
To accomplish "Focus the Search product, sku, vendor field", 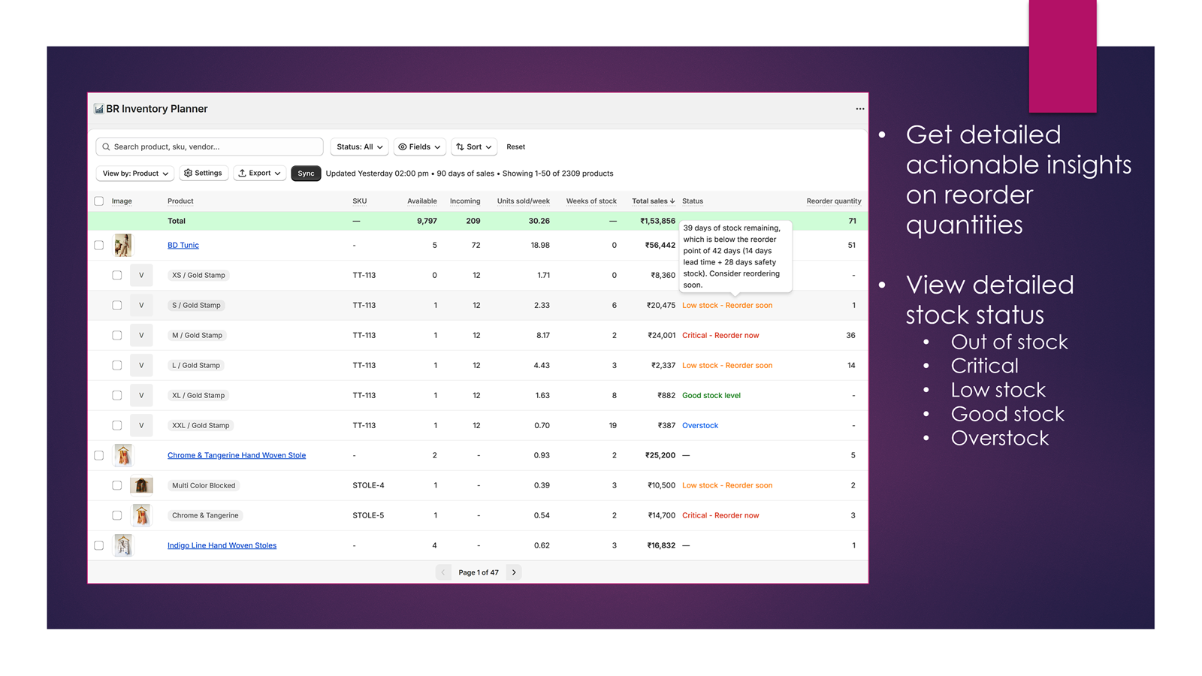I will pos(210,147).
